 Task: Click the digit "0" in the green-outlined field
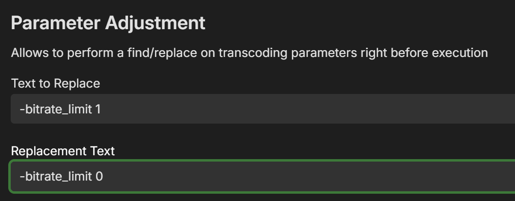(x=99, y=176)
